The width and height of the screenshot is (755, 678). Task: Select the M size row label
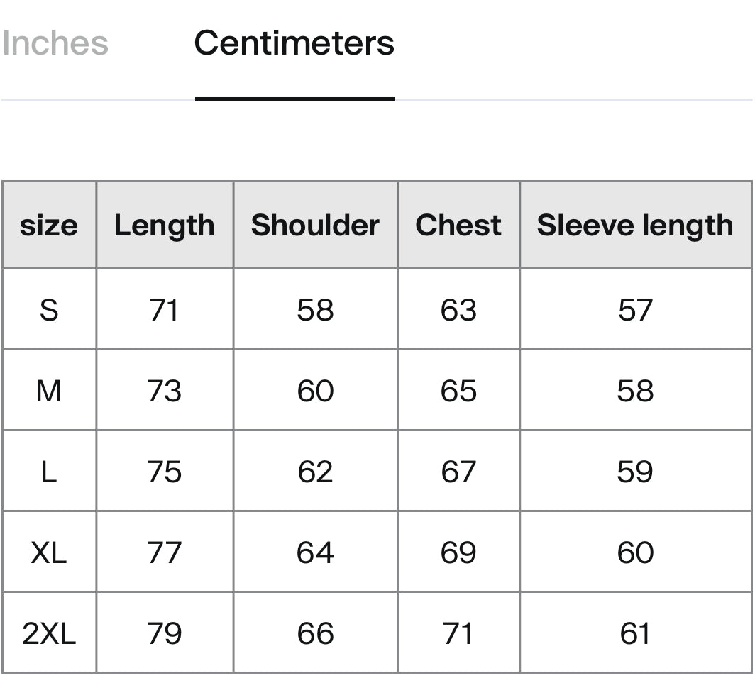click(x=49, y=390)
